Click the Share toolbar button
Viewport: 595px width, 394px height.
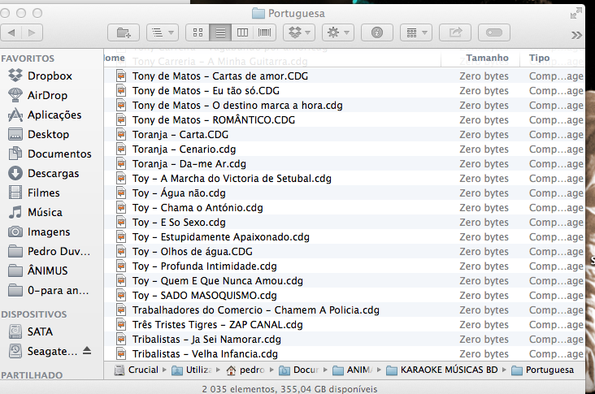pyautogui.click(x=454, y=32)
